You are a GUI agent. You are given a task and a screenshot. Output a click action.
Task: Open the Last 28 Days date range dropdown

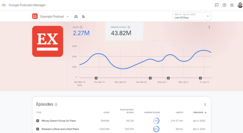pos(192,16)
